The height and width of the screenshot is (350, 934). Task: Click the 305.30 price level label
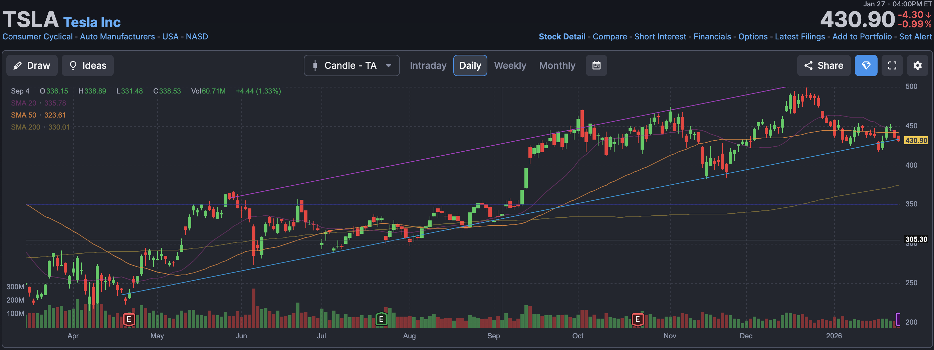916,239
